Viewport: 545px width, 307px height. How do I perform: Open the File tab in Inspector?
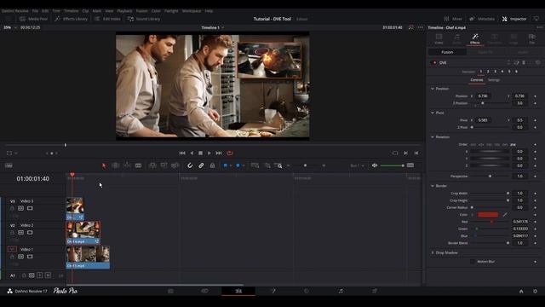[531, 39]
